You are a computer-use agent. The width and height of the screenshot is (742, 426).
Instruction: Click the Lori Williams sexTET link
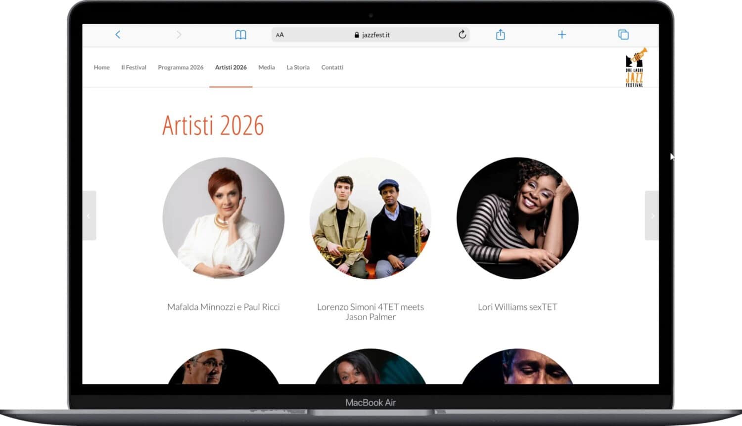pos(517,307)
